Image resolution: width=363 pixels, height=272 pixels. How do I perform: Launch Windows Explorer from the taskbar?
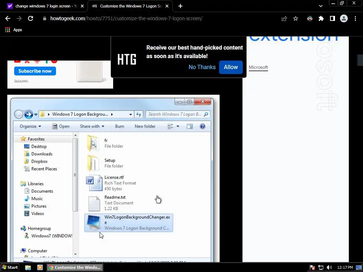click(28, 268)
